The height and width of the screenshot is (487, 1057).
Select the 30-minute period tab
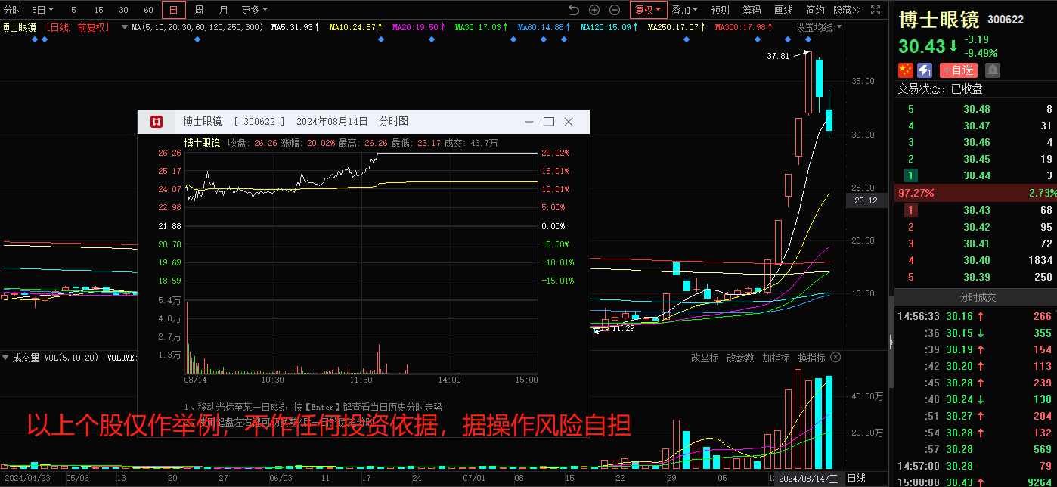tap(123, 10)
